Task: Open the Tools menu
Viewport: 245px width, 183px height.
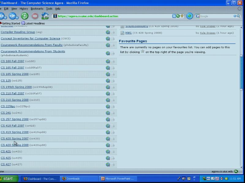Action: (49, 9)
